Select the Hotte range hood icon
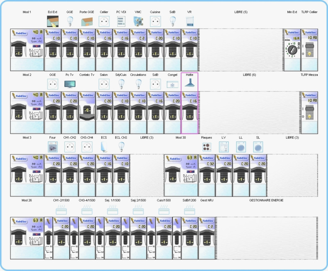 [x=189, y=83]
